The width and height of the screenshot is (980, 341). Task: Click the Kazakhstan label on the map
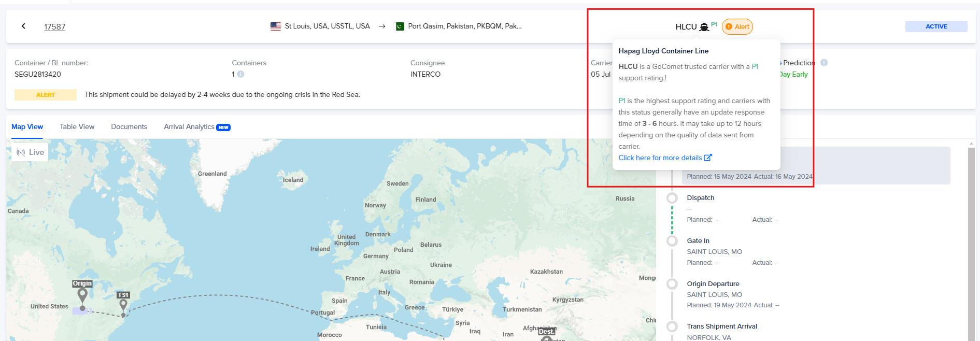coord(546,272)
